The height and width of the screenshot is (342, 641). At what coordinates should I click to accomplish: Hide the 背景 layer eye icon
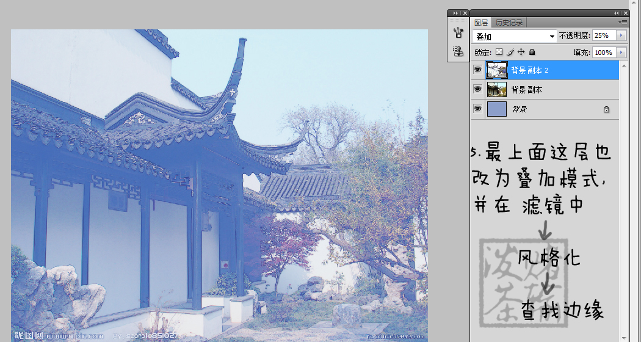click(477, 109)
